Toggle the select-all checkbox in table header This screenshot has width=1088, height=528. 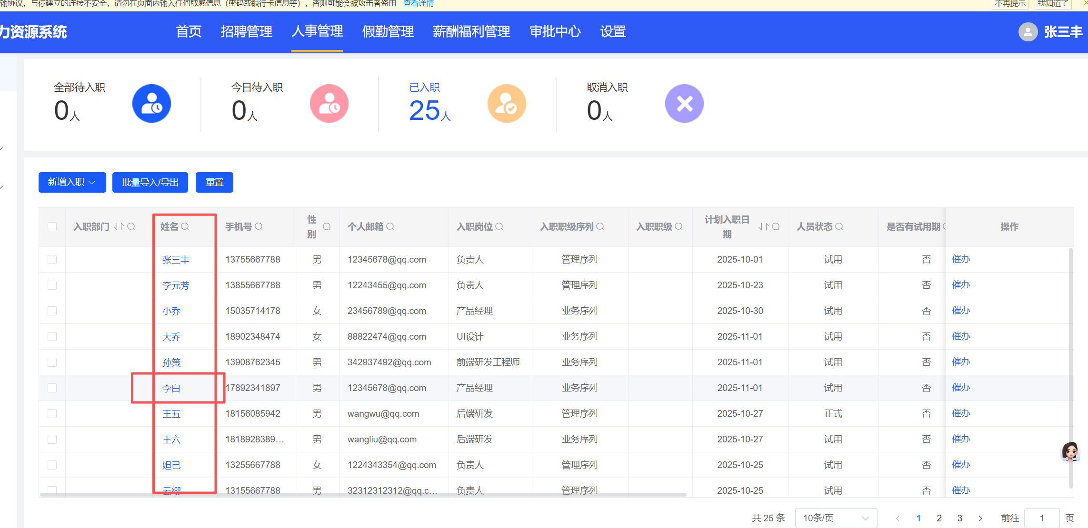[52, 227]
